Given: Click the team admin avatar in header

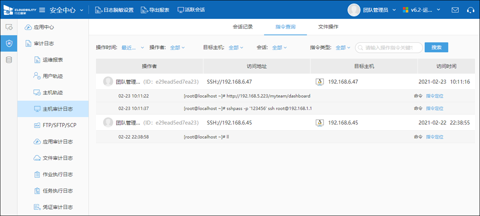Looking at the screenshot, I should [x=353, y=10].
